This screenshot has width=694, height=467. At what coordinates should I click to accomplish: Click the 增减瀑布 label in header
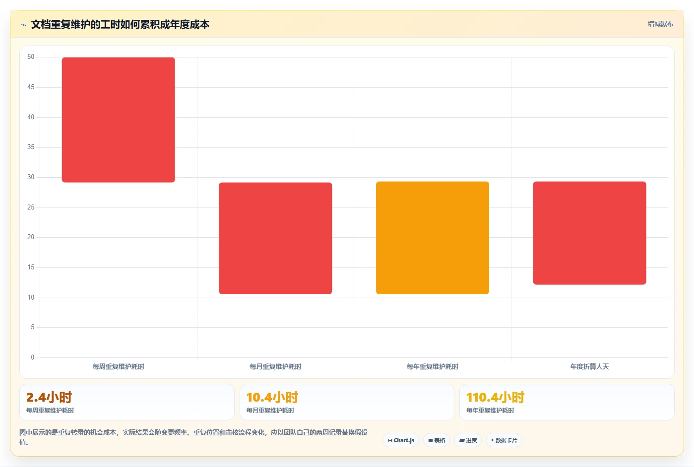click(x=660, y=24)
